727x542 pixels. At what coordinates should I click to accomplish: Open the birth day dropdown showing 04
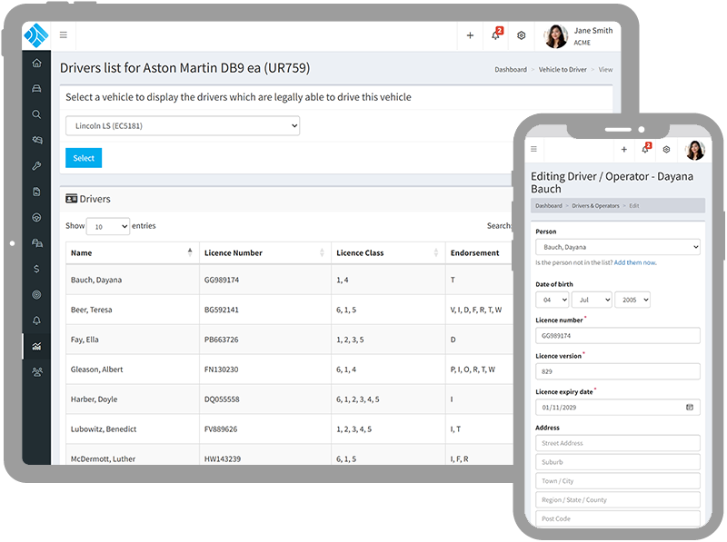[x=553, y=300]
